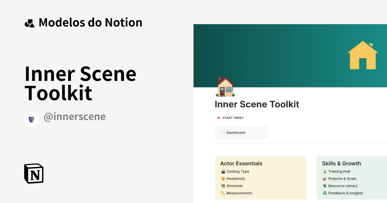Viewport: 387px width, 203px height.
Task: Click the ruler icon next to Measurements
Action: [223, 193]
